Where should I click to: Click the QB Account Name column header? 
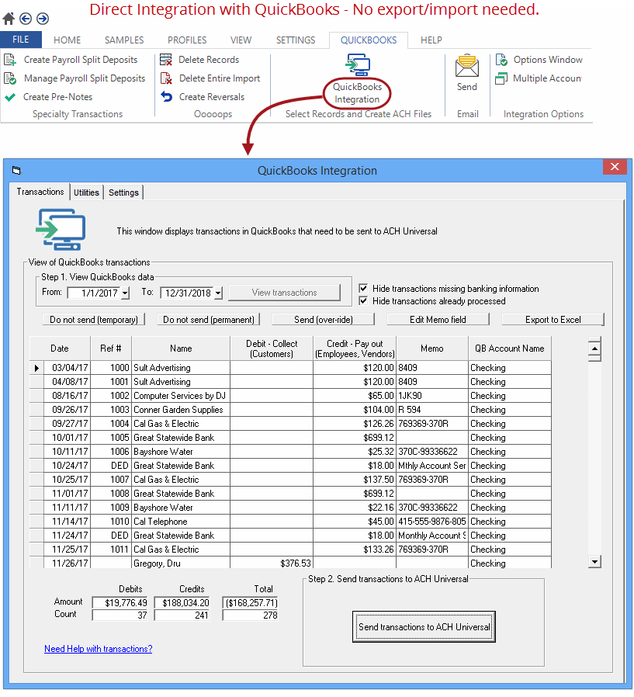point(510,348)
